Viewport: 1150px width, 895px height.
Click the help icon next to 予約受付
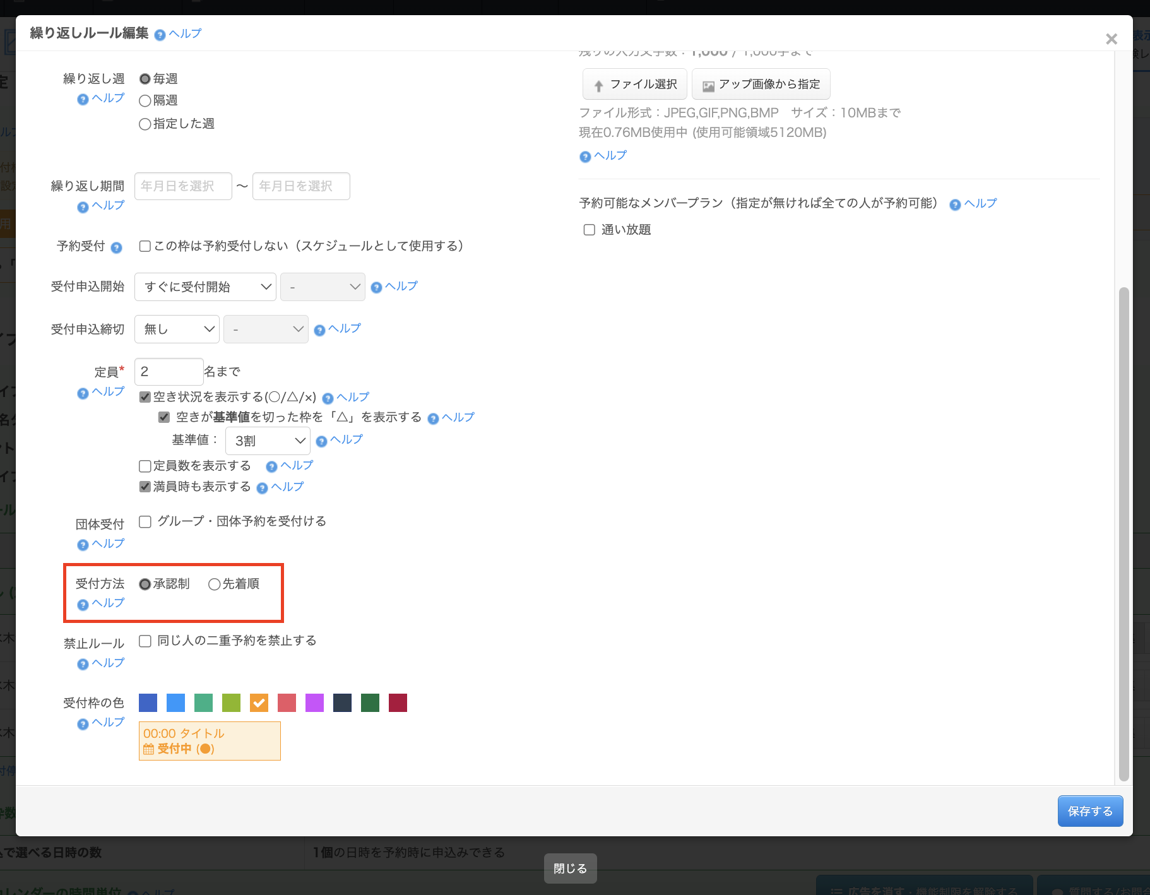click(x=116, y=247)
